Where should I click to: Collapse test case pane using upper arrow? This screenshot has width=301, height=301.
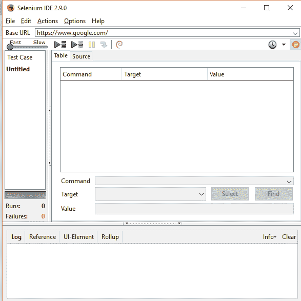pyautogui.click(x=50, y=111)
